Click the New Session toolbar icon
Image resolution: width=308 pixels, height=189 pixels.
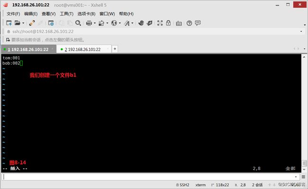tap(9, 23)
